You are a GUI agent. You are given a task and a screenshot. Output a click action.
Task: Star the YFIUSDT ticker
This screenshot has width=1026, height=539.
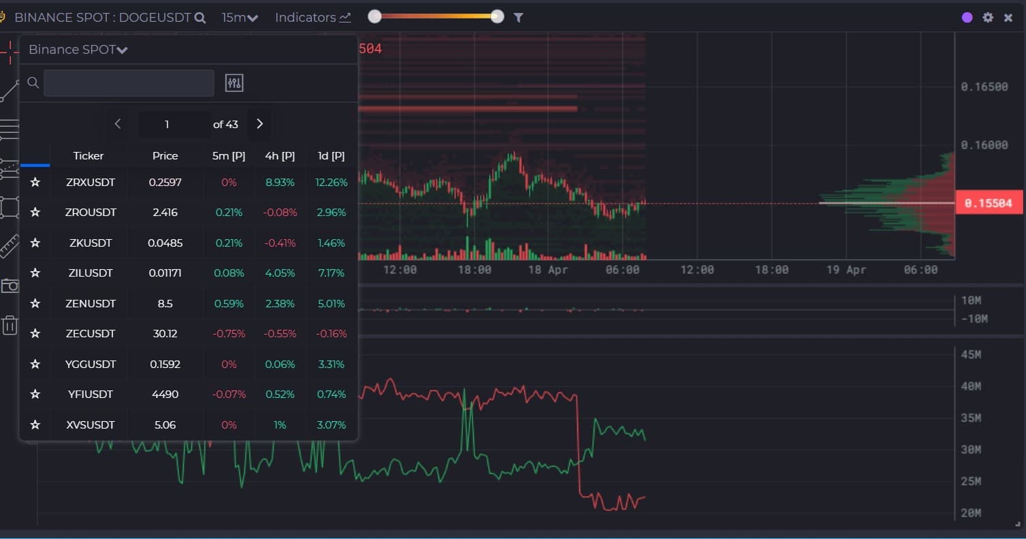pos(35,395)
